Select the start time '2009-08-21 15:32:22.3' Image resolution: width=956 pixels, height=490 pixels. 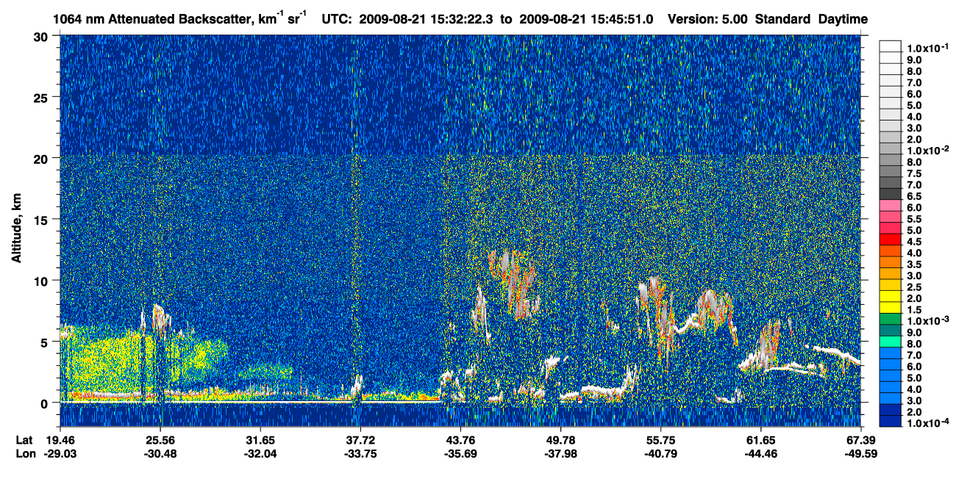427,19
